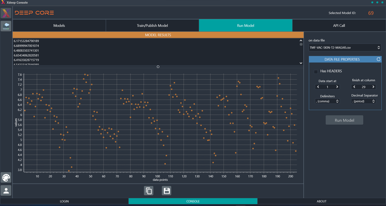Click the 'values' y-axis label
Screen dimensions: 386x206
click(x=16, y=122)
